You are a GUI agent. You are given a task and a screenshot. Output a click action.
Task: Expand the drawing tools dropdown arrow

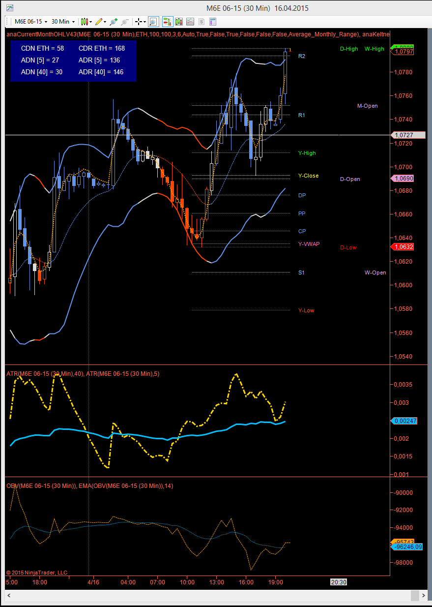pyautogui.click(x=106, y=22)
